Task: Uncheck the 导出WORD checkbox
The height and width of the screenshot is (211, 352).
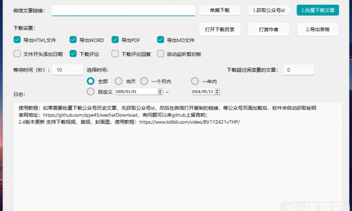Action: pyautogui.click(x=73, y=40)
